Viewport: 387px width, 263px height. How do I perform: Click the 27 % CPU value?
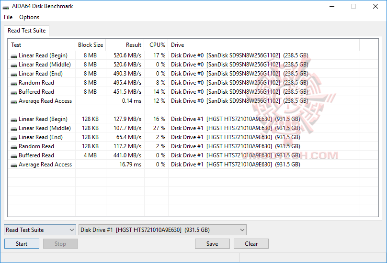click(x=159, y=128)
